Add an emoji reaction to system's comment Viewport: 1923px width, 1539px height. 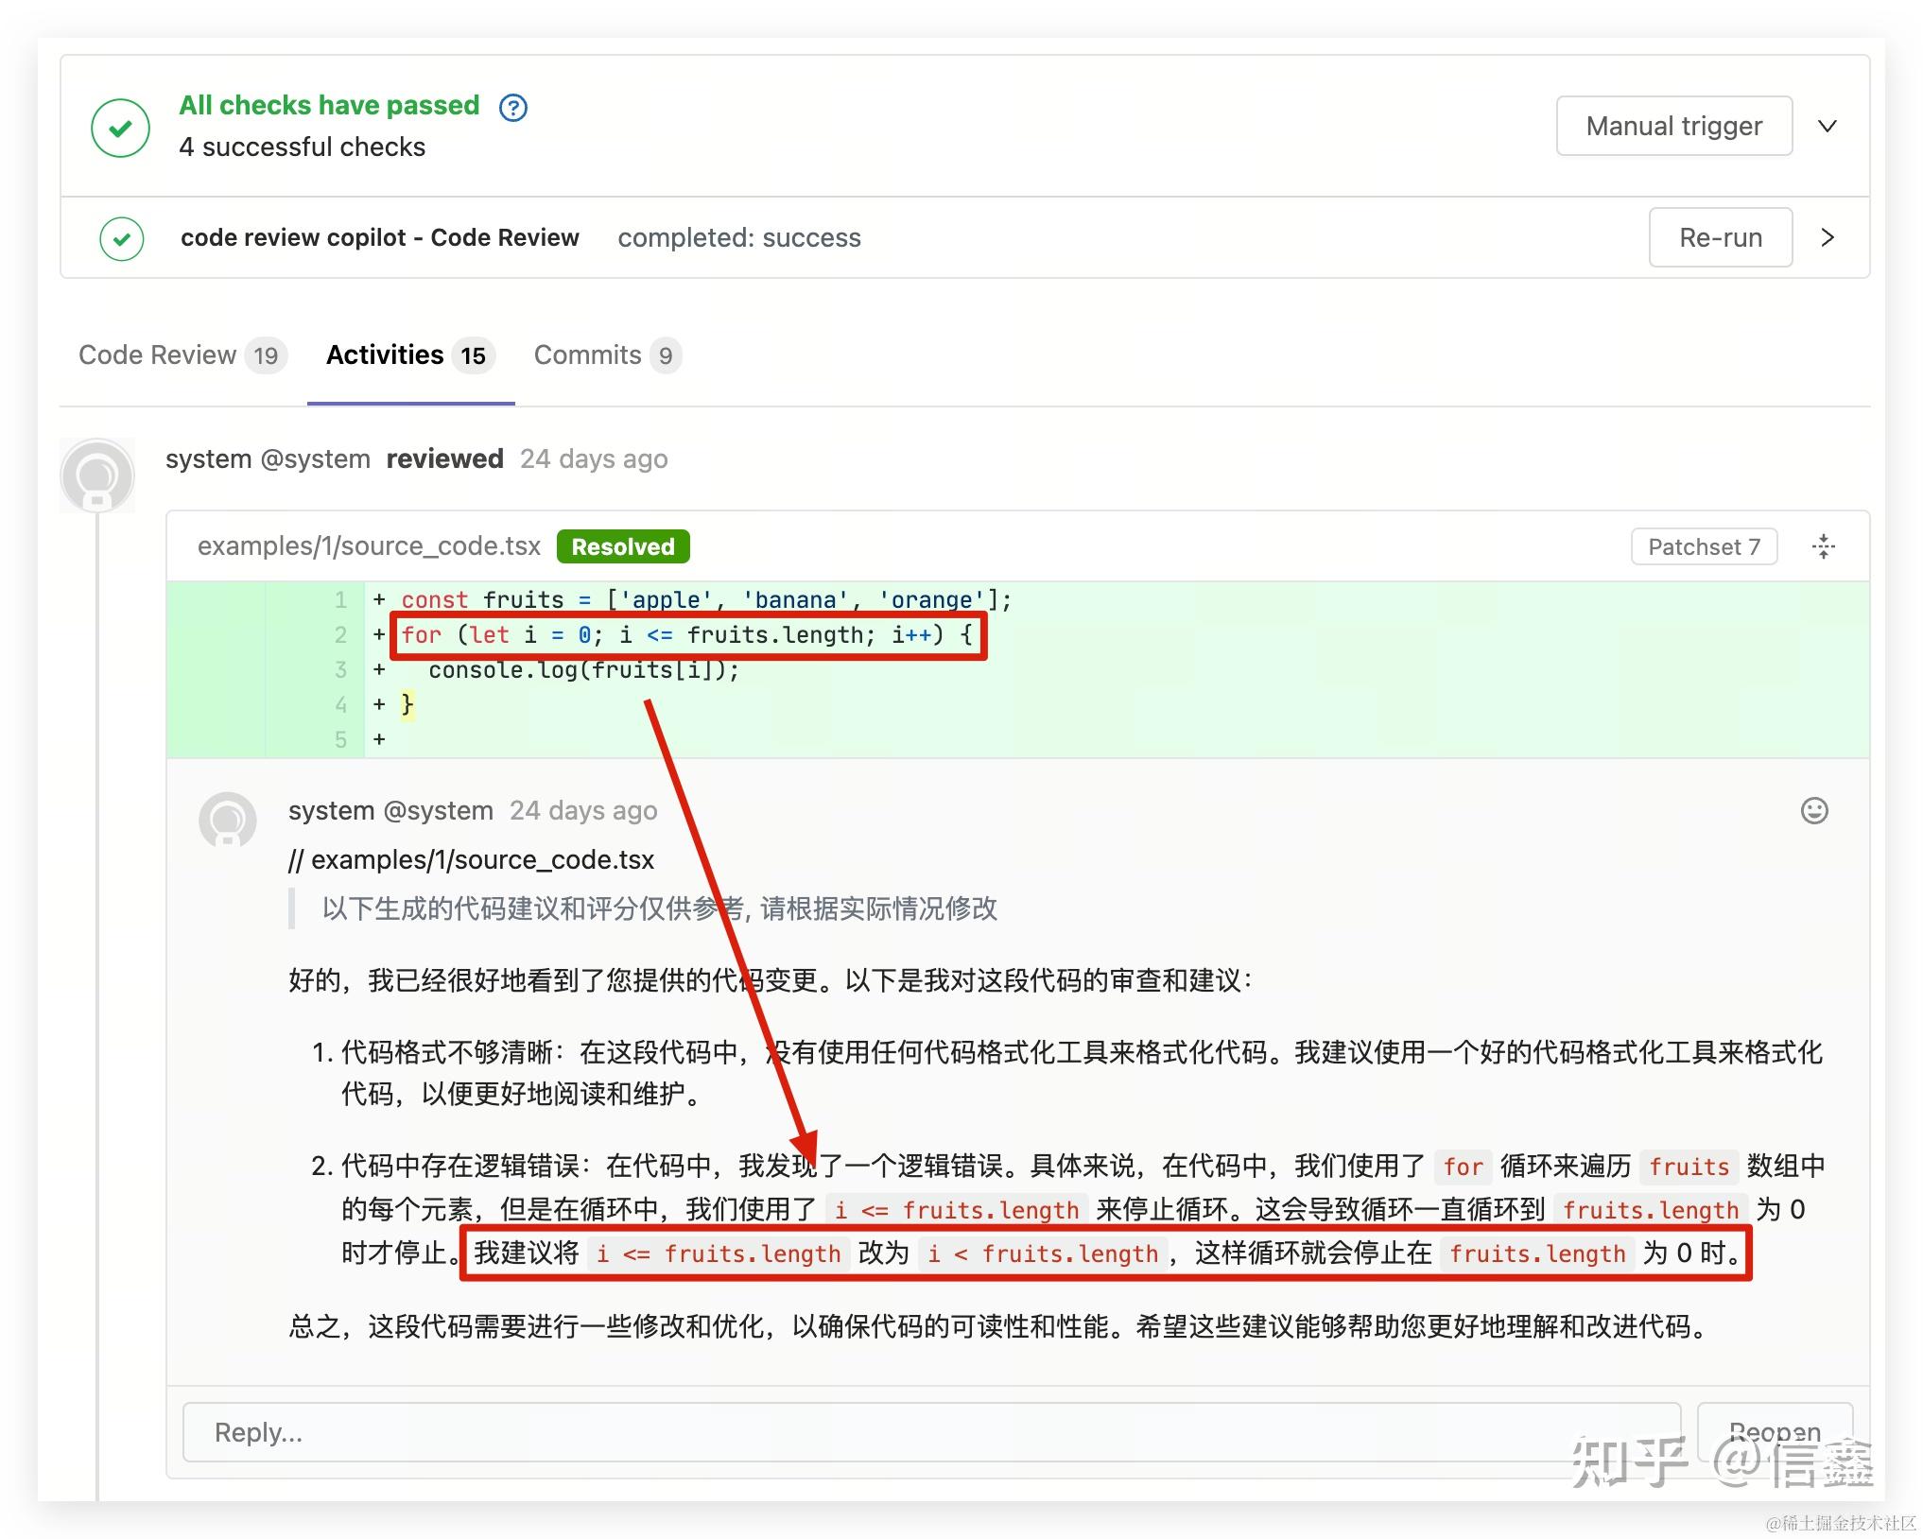pyautogui.click(x=1813, y=810)
